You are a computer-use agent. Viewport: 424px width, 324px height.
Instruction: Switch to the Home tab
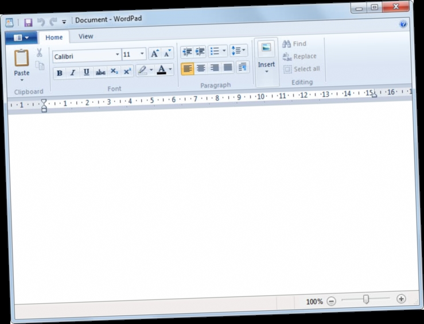[54, 37]
